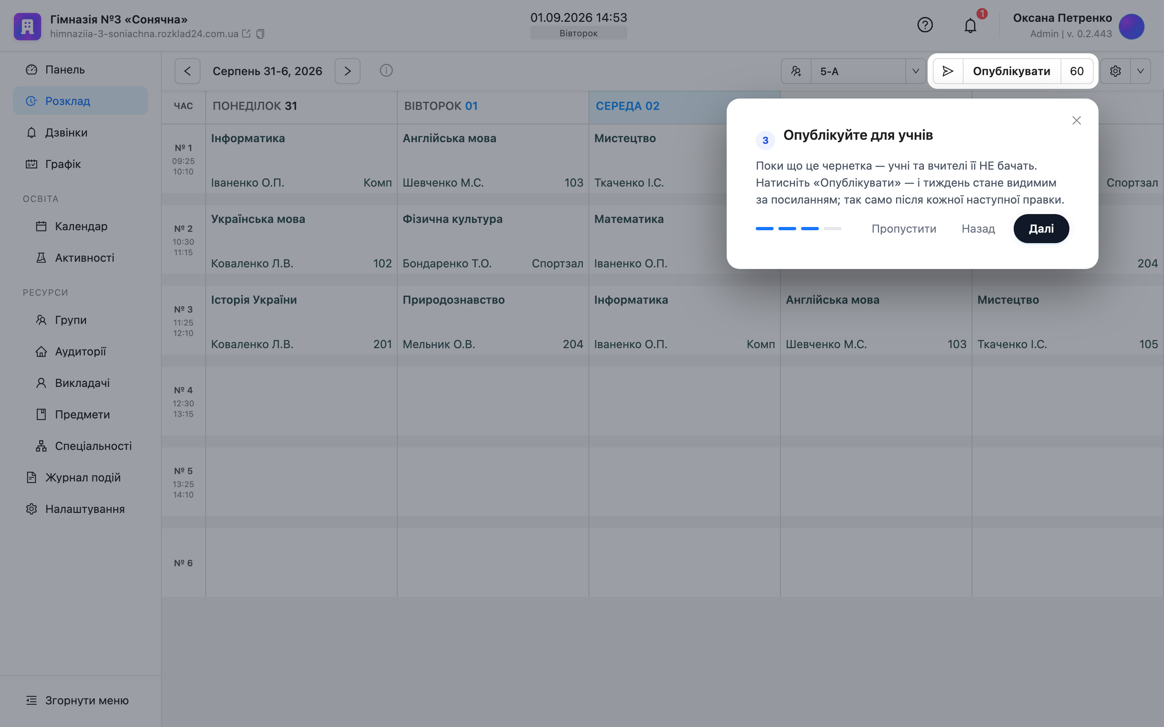
Task: Open Розклад in the sidebar
Action: click(x=80, y=101)
